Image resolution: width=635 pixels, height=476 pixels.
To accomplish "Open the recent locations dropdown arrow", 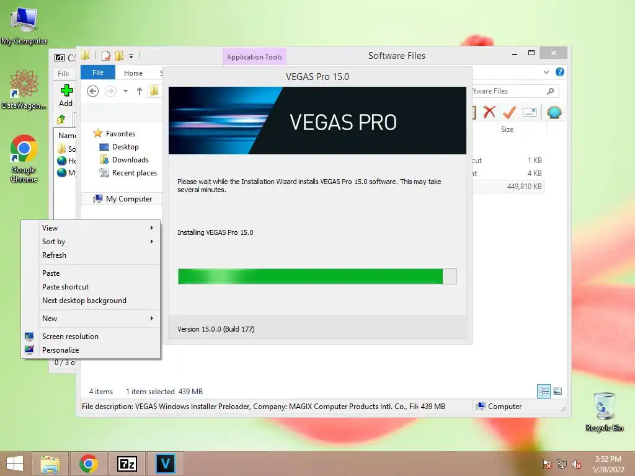I will (x=125, y=91).
